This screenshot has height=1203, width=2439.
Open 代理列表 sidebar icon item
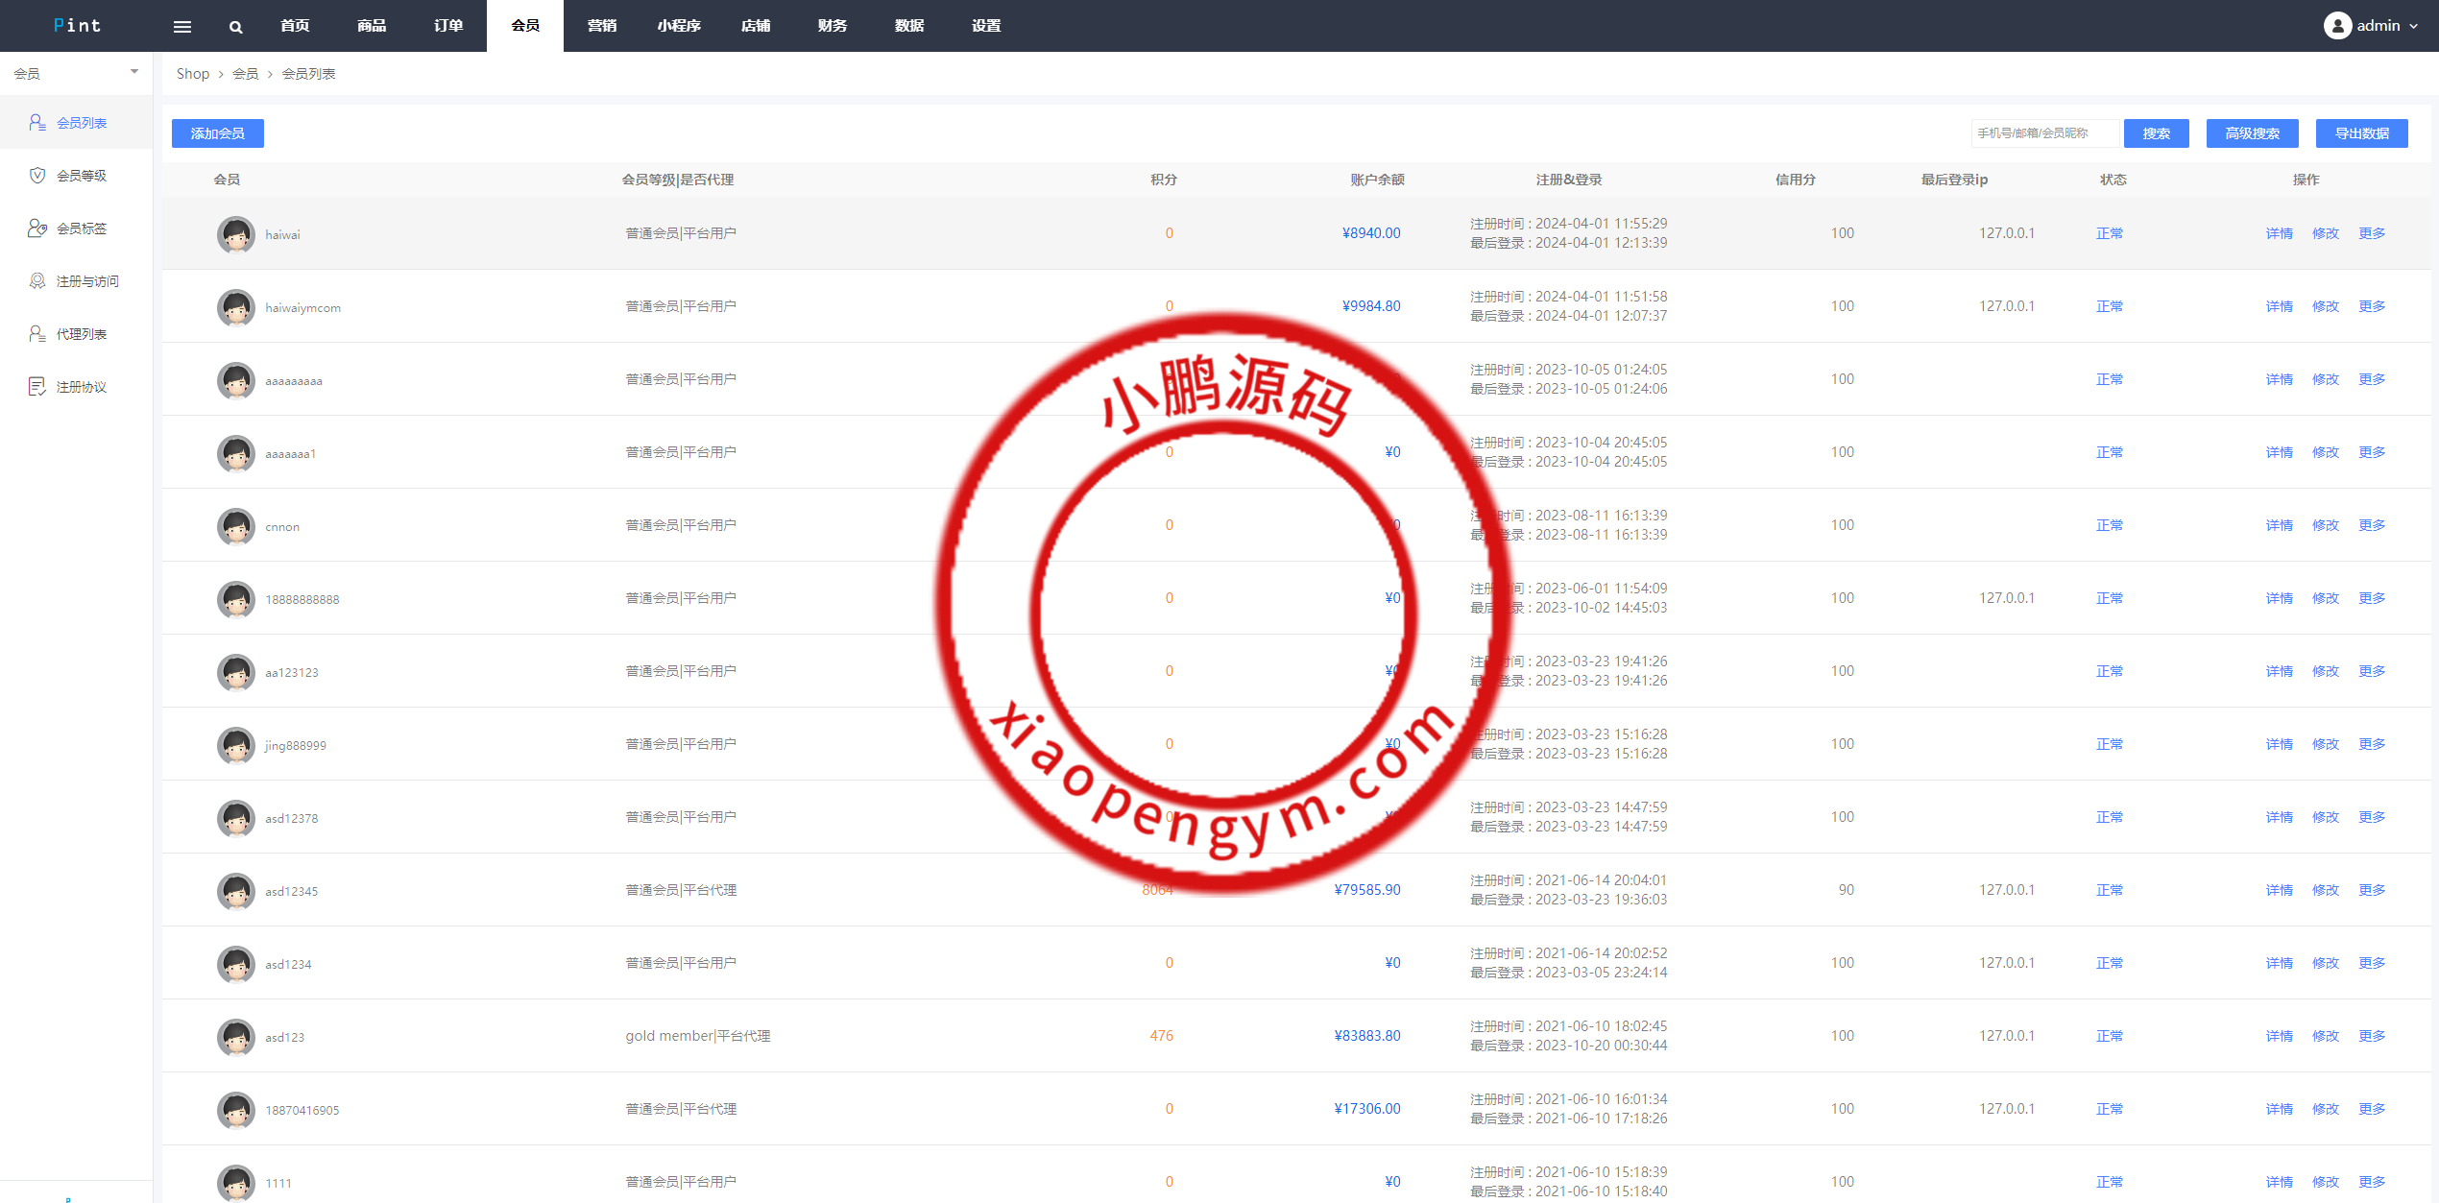pyautogui.click(x=37, y=334)
